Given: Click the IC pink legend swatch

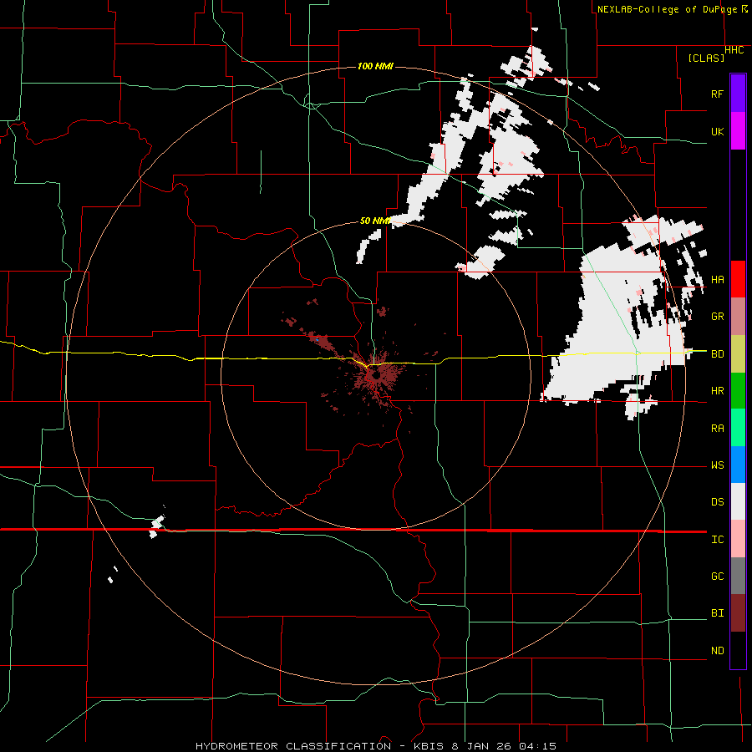Looking at the screenshot, I should (x=738, y=539).
